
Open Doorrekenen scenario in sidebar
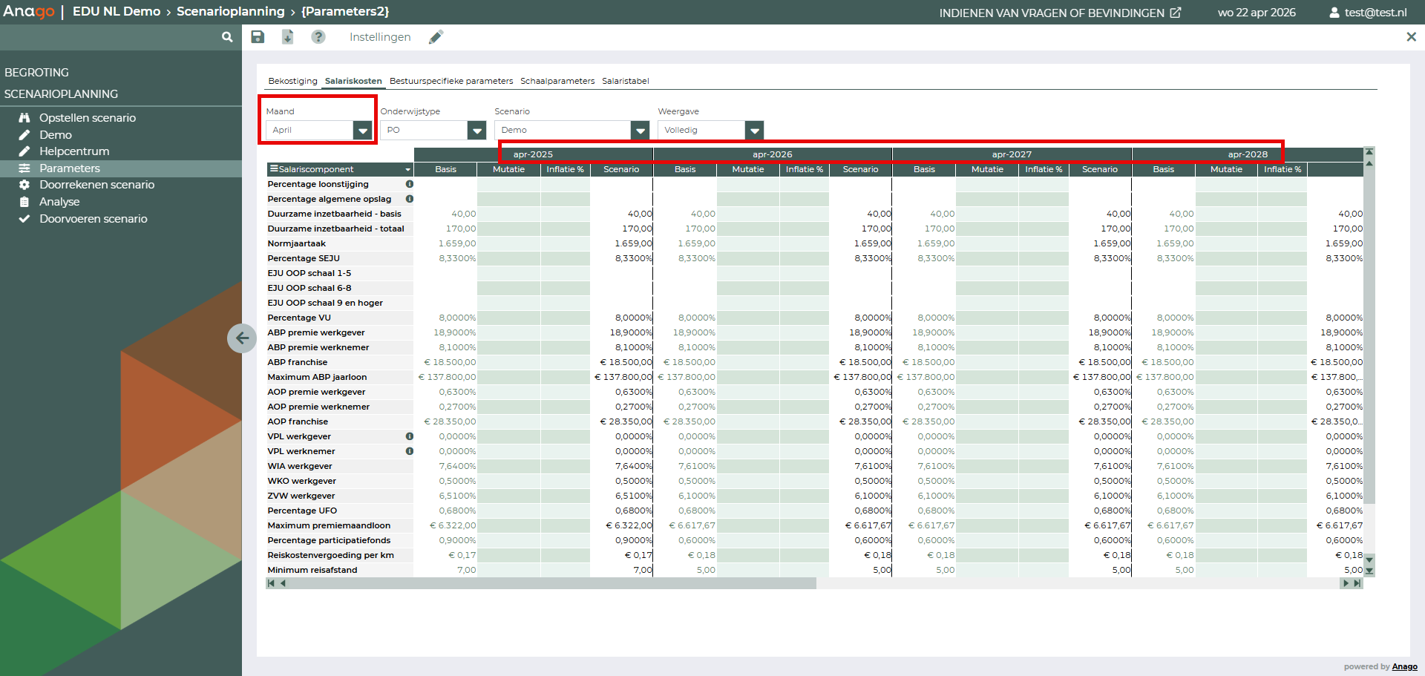click(x=96, y=185)
